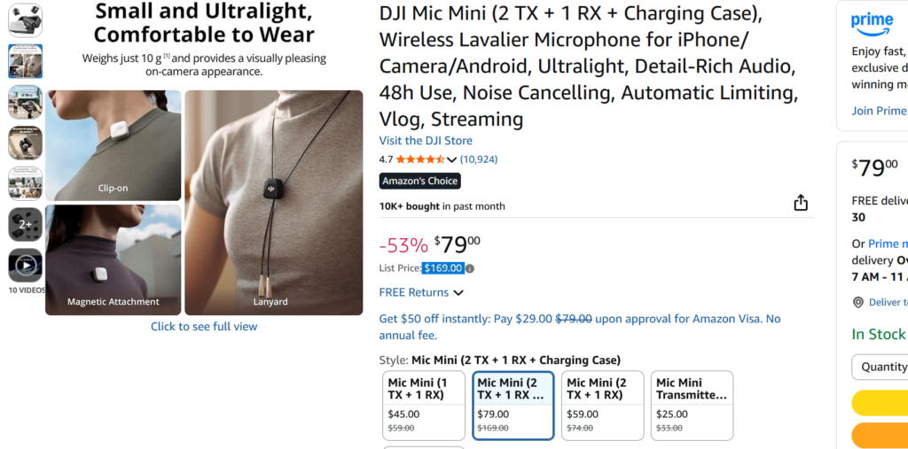Select Mic Mini (1 TX + 1 RX) style
Image resolution: width=908 pixels, height=449 pixels.
click(424, 405)
